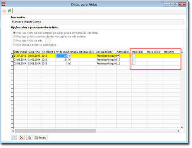Select the 30.07.2013 end date cell

pyautogui.click(x=34, y=56)
